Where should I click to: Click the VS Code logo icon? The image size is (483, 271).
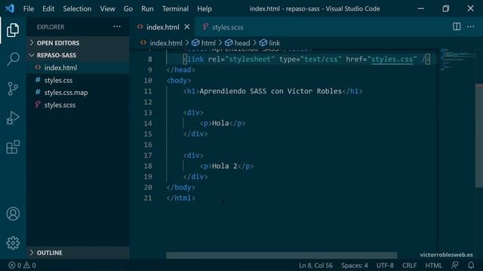(10, 8)
